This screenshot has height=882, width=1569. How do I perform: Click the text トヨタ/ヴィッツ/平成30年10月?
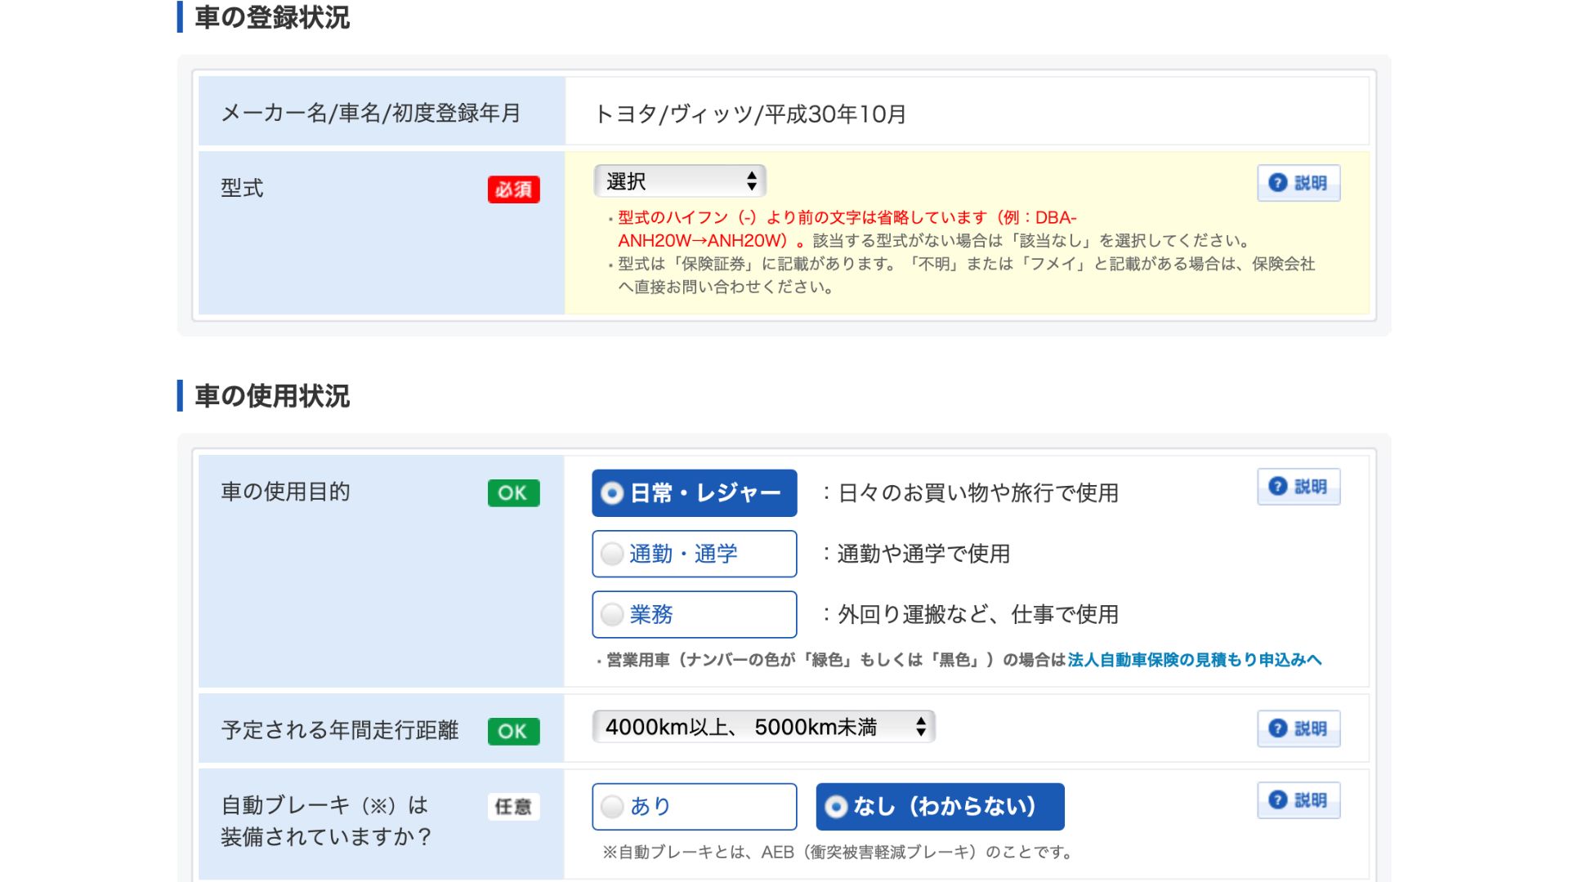pos(750,114)
